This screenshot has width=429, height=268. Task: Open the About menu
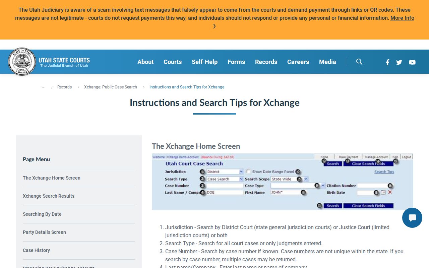pos(145,62)
